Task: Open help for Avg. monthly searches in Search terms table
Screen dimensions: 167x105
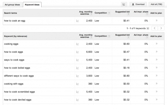Action: pos(91,14)
